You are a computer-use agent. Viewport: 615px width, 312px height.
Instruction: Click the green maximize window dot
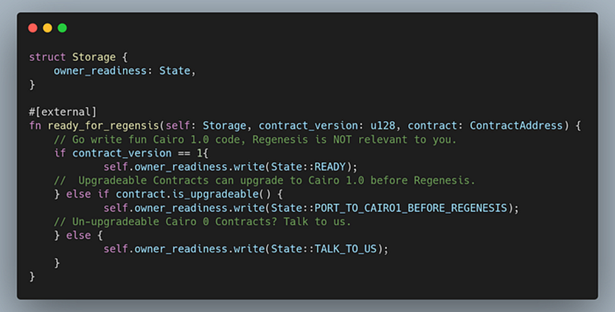63,28
